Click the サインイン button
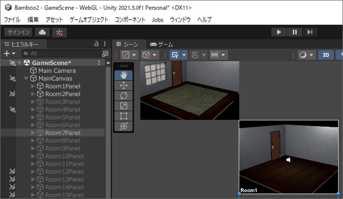 pyautogui.click(x=19, y=32)
